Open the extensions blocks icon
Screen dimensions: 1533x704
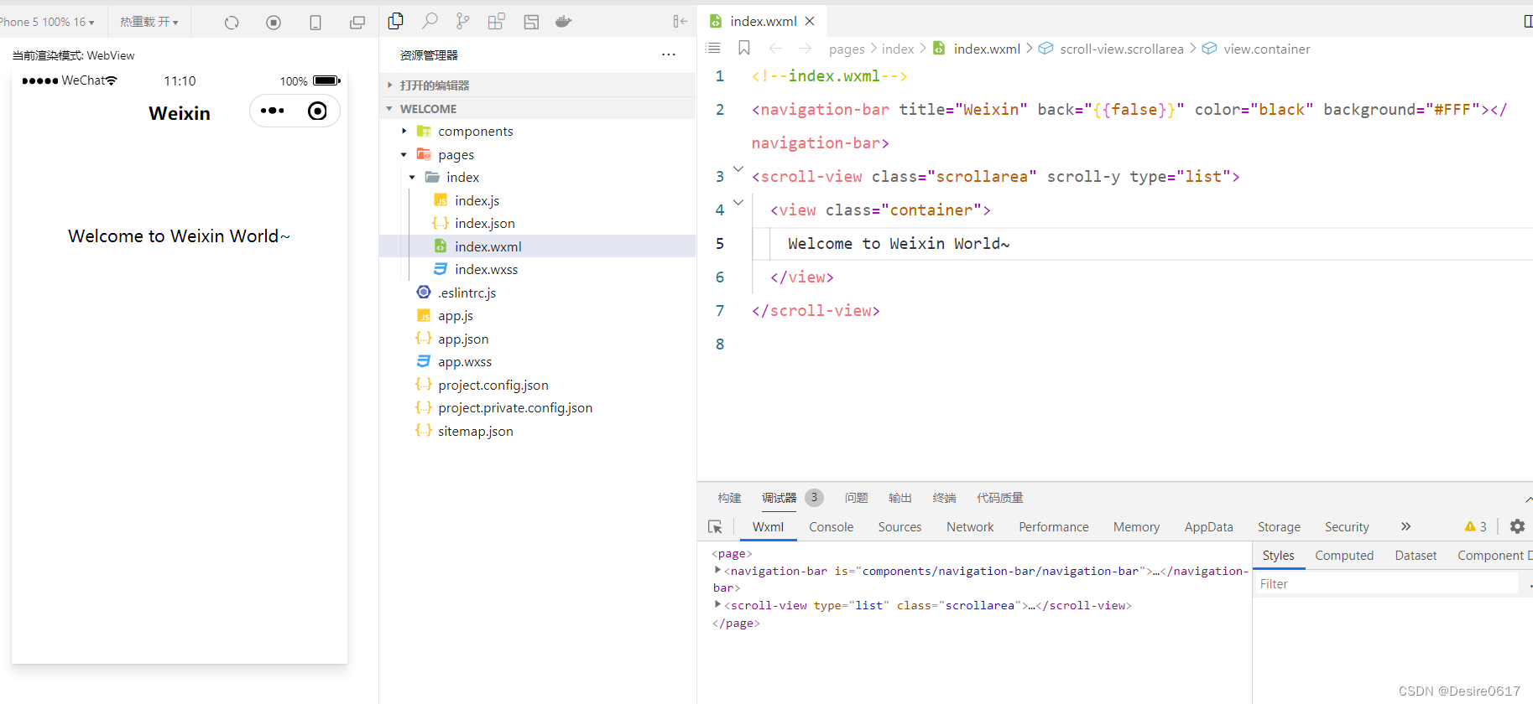(x=496, y=21)
